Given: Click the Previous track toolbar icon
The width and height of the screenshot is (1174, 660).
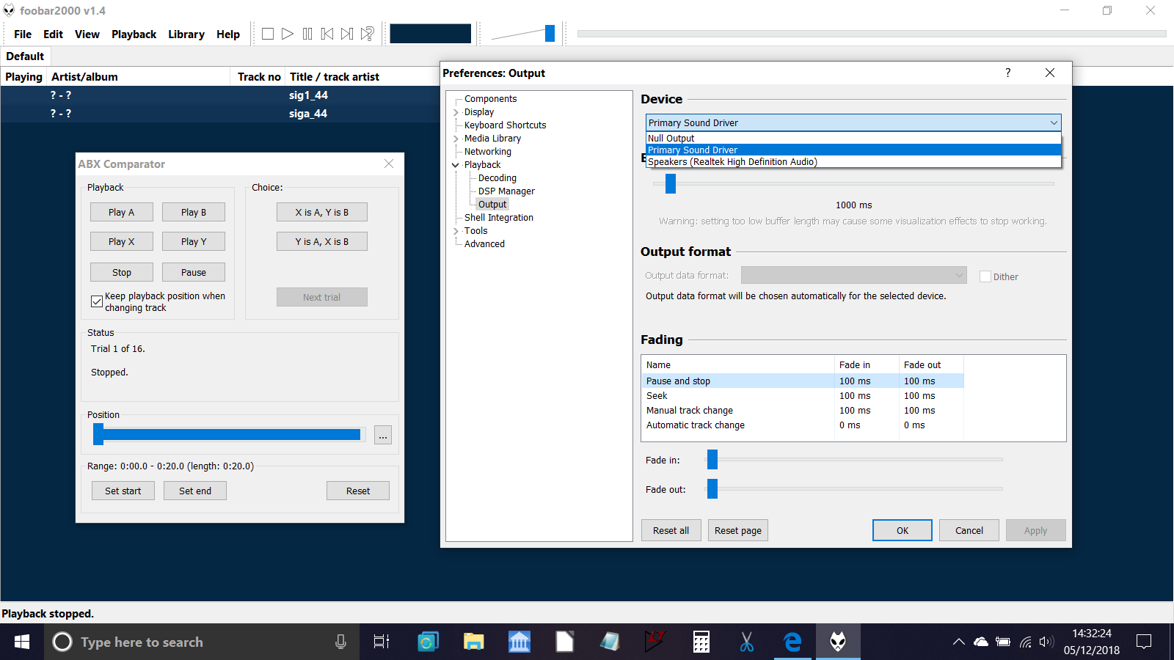Looking at the screenshot, I should click(327, 34).
